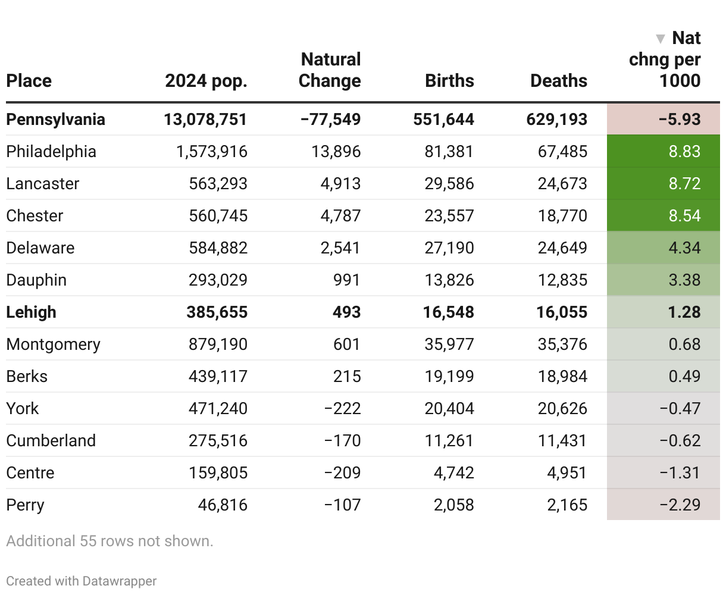The image size is (726, 595).
Task: Click Philadelphia's green 8.83 cell
Action: tap(663, 152)
